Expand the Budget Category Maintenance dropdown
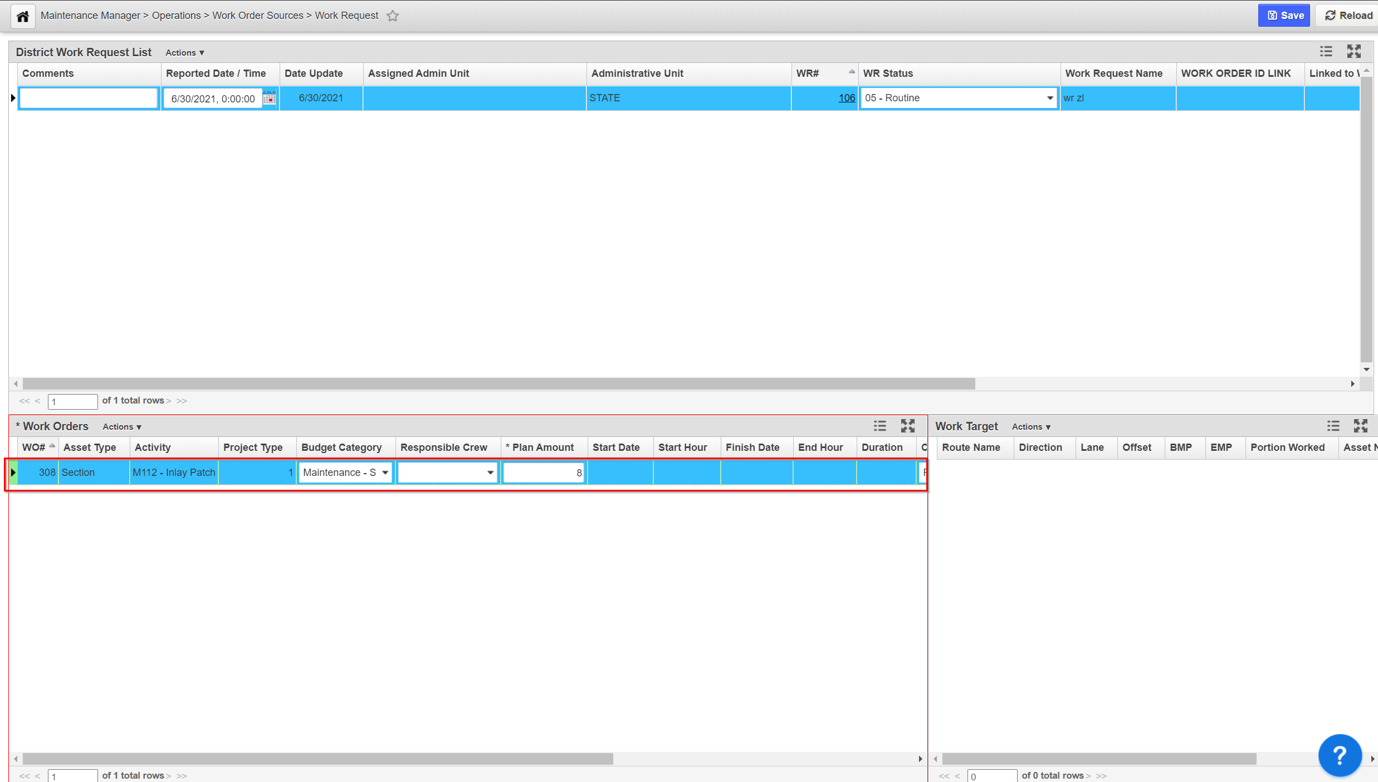The height and width of the screenshot is (782, 1378). 385,473
